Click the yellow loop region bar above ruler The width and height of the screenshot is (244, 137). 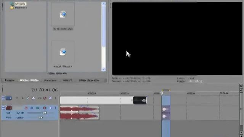(x=166, y=90)
